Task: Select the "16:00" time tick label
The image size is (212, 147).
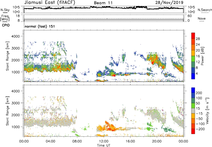Action: pos(130,141)
